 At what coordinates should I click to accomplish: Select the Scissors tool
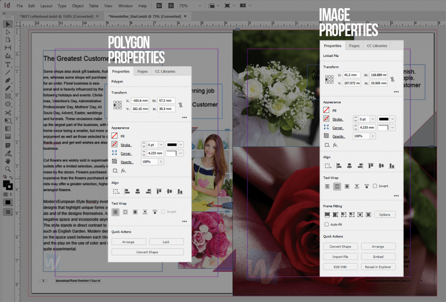point(8,113)
